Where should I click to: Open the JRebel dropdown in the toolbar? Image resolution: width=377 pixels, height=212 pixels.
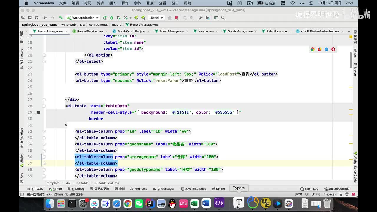coord(156,18)
